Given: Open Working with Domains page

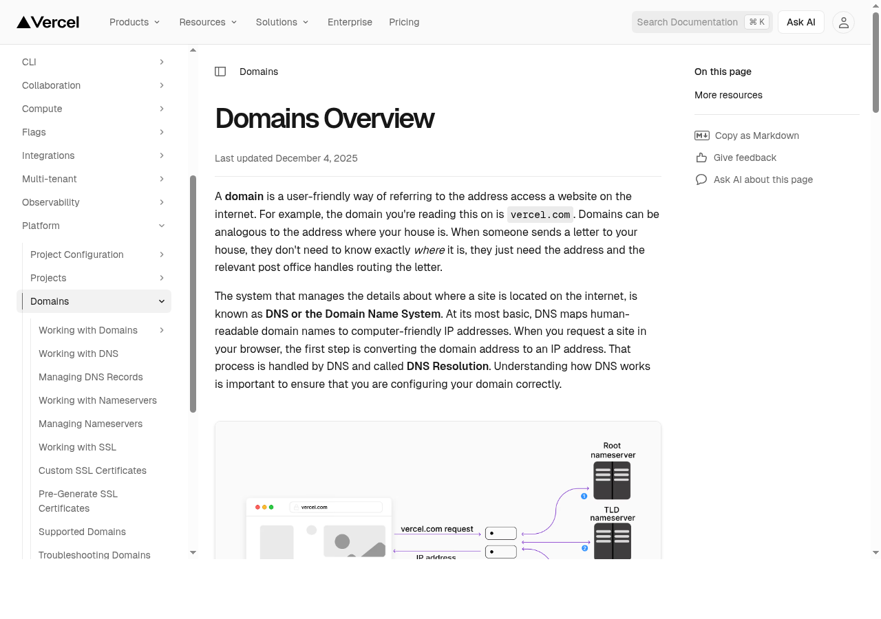Looking at the screenshot, I should 88,330.
